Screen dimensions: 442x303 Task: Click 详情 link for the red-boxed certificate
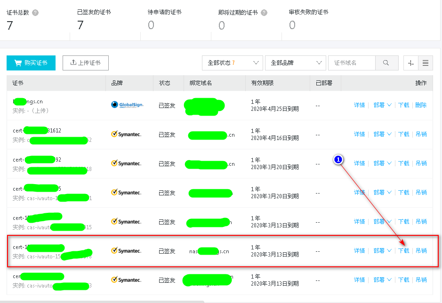coord(359,250)
